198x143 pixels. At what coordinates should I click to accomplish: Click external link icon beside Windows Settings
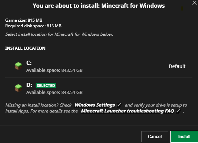119,105
